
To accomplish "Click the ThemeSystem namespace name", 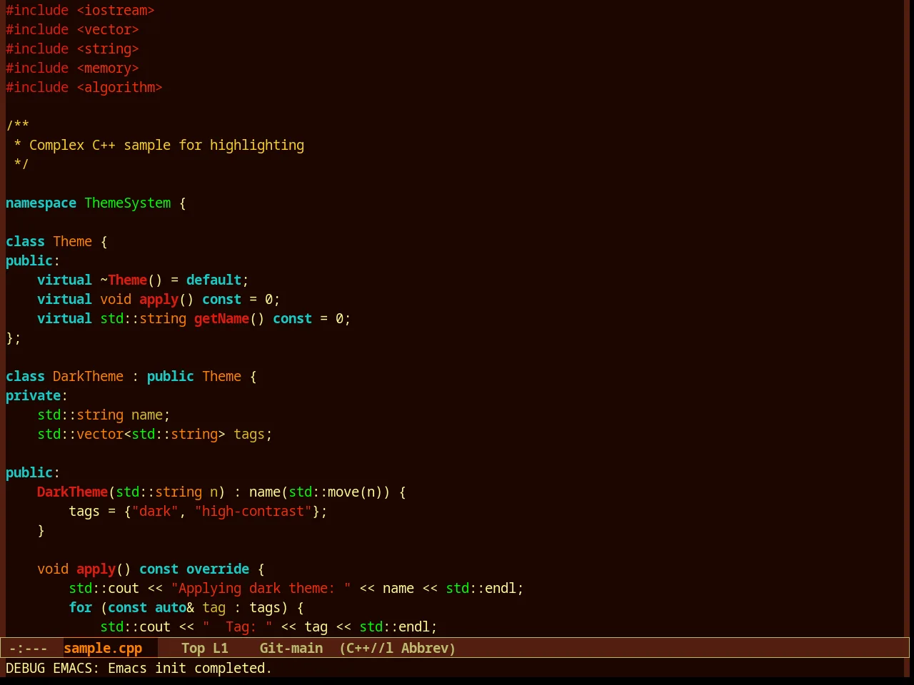I will click(x=128, y=203).
